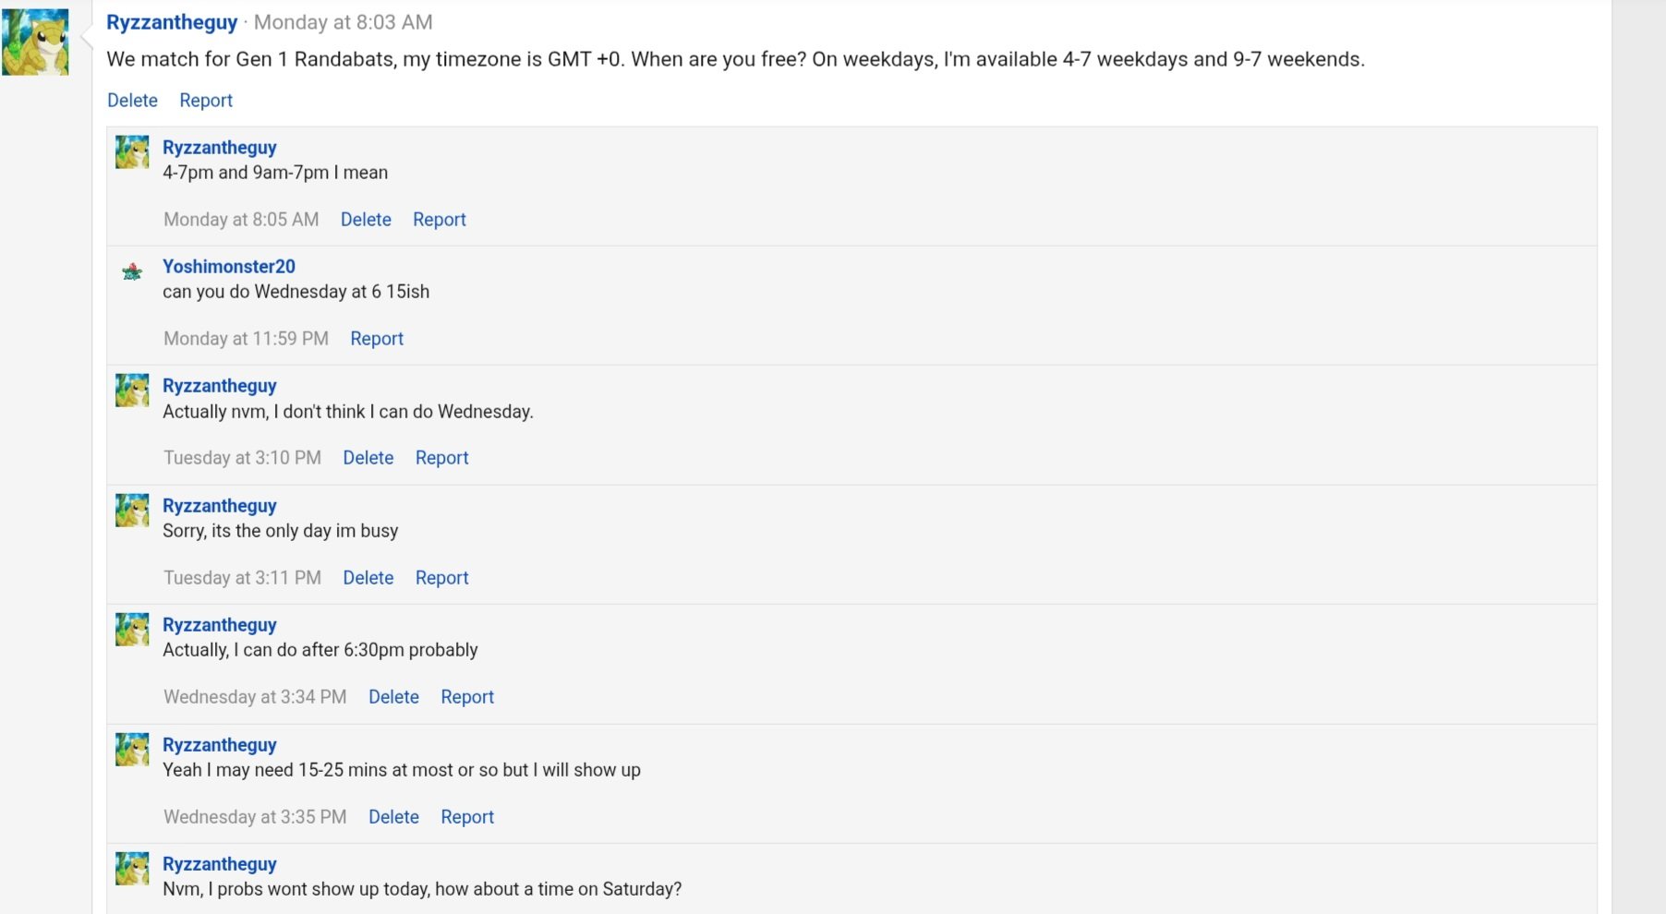Delete the Tuesday 3:10 PM comment
Viewport: 1666px width, 914px height.
(x=368, y=458)
